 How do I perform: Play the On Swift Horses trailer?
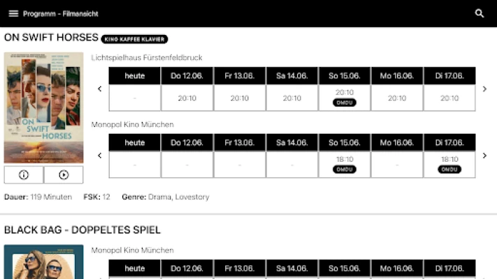64,175
